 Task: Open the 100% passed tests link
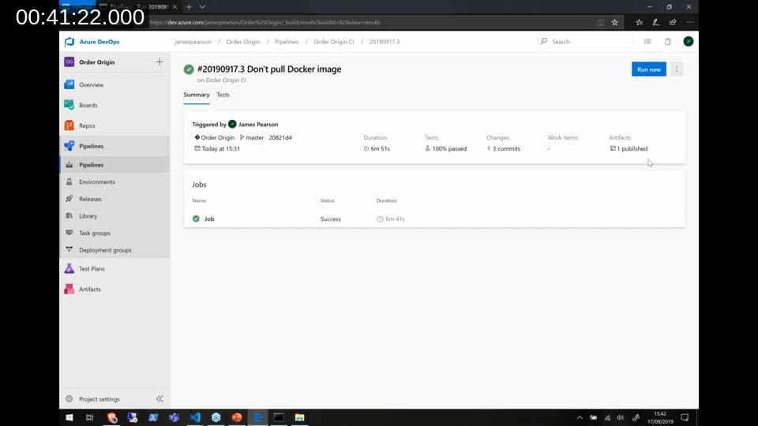445,149
